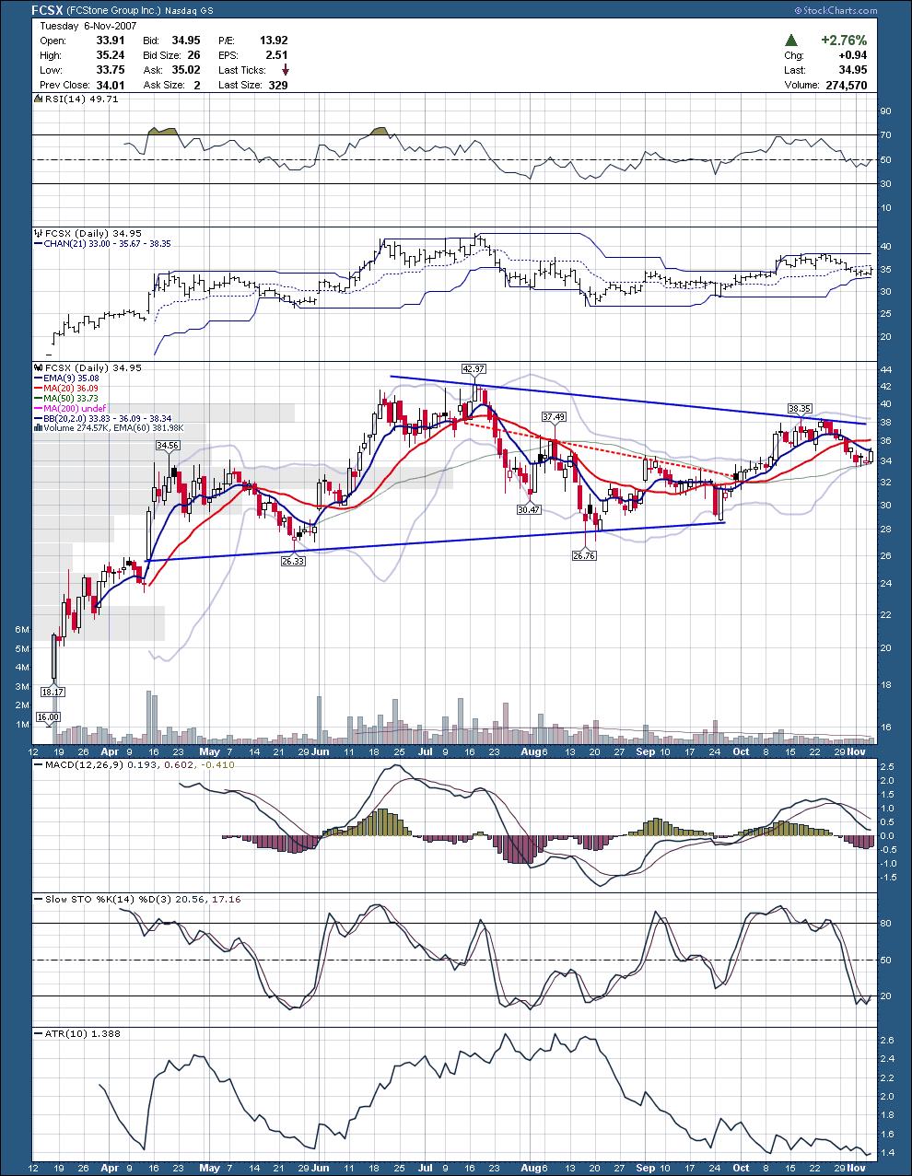This screenshot has width=912, height=1176.
Task: Click the company name FCStone Group Inc.
Action: [x=115, y=11]
